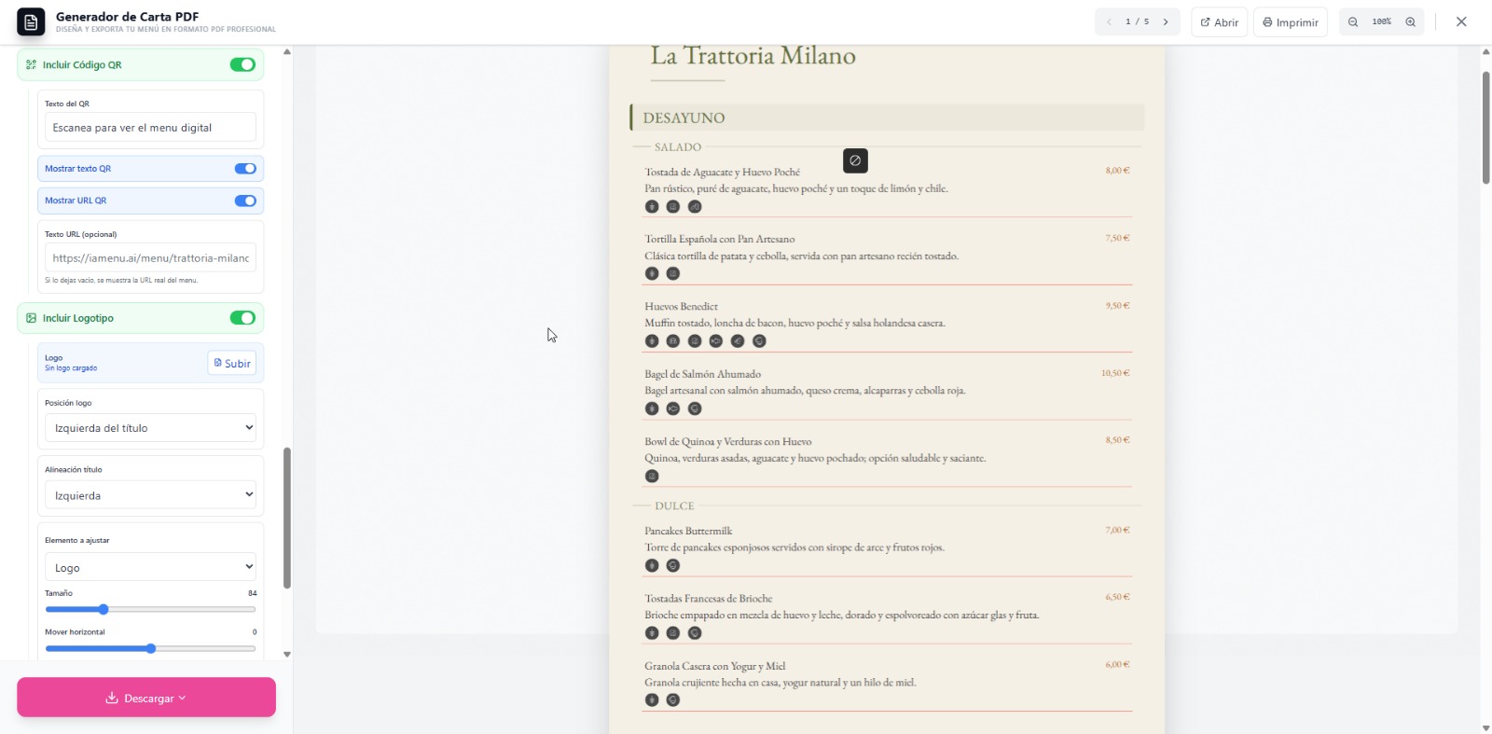Turn off Mostrar texto QR switch
Viewport: 1492px width, 734px height.
click(245, 169)
